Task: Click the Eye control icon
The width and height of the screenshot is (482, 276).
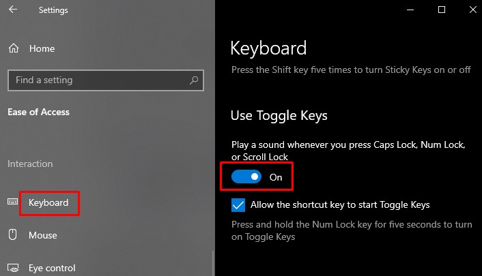Action: 13,268
